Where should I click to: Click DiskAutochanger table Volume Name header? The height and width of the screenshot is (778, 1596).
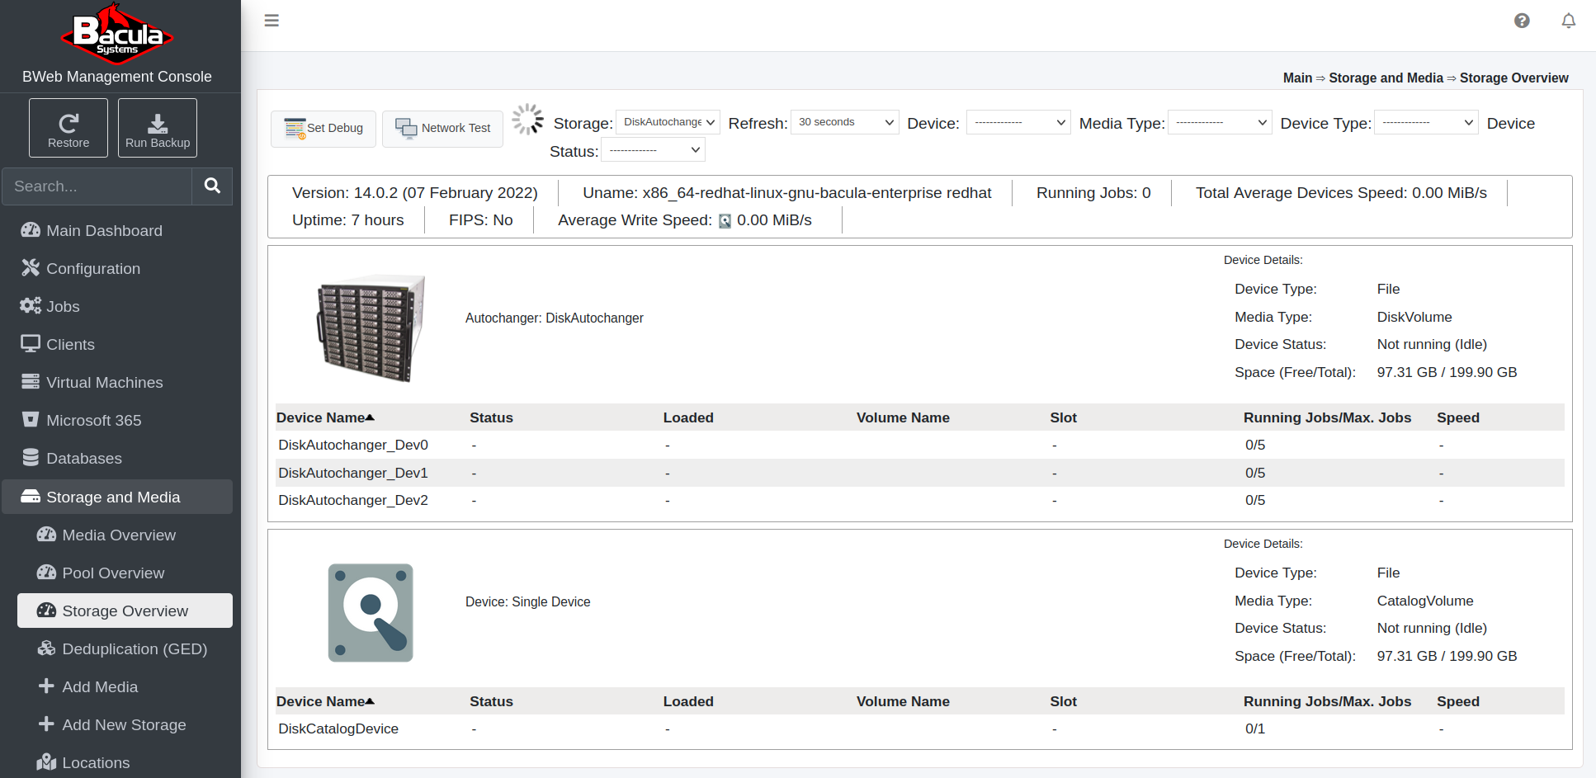903,417
